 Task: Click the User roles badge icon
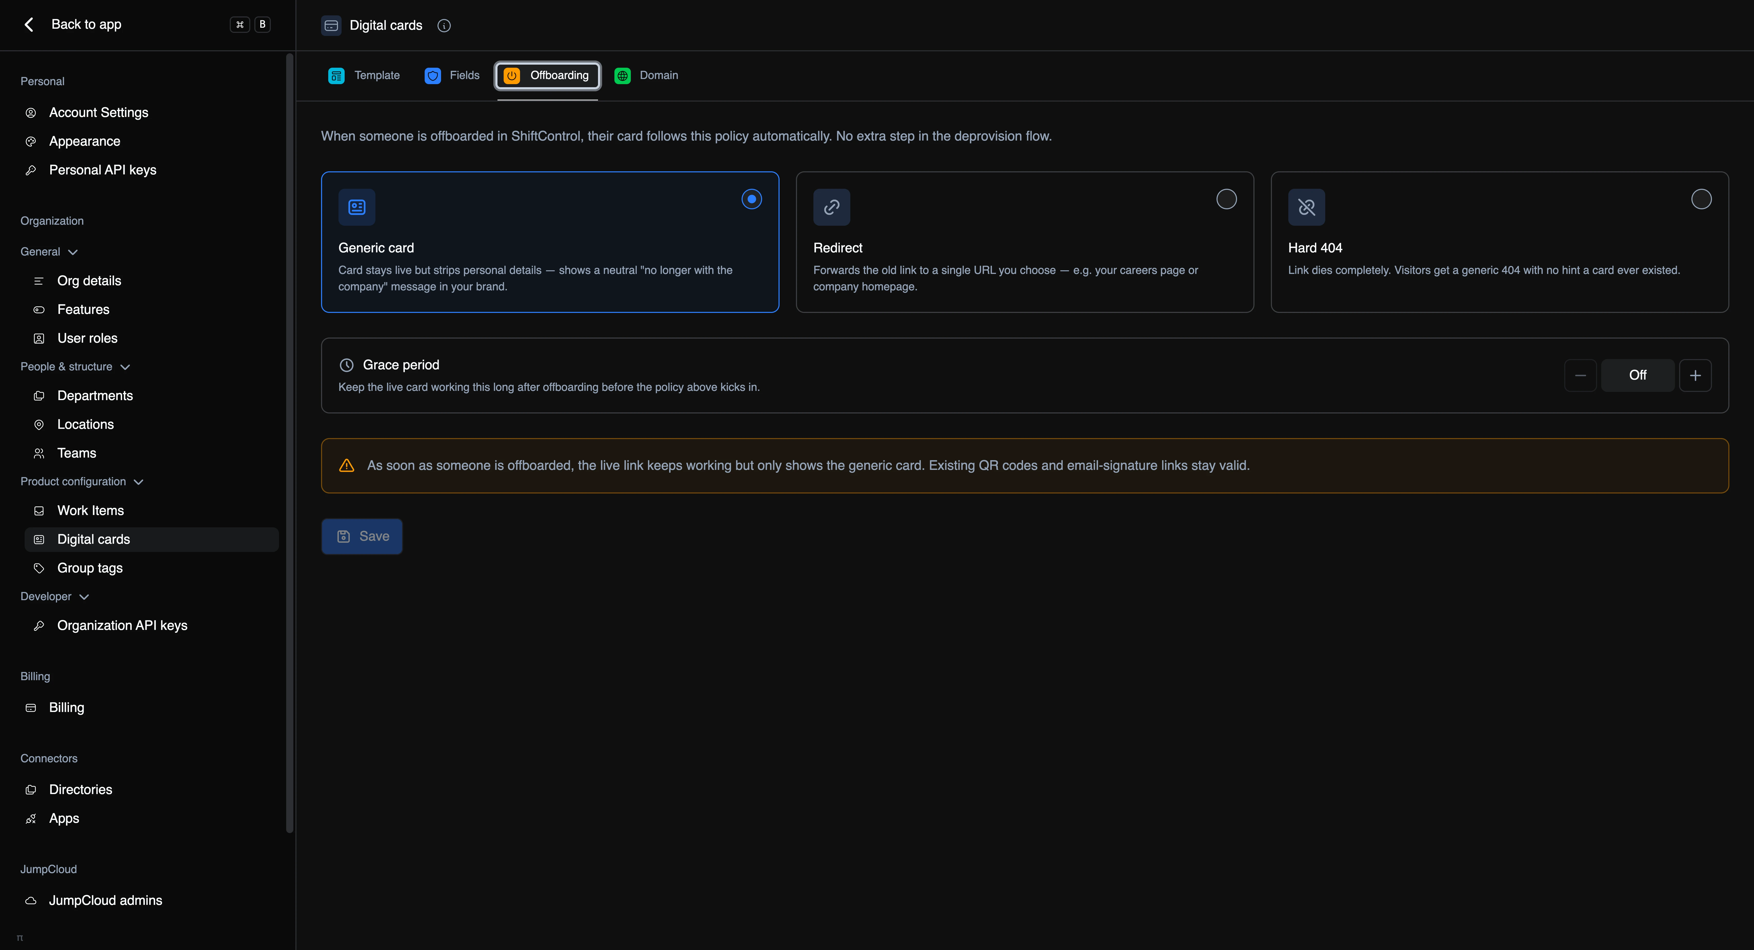39,339
